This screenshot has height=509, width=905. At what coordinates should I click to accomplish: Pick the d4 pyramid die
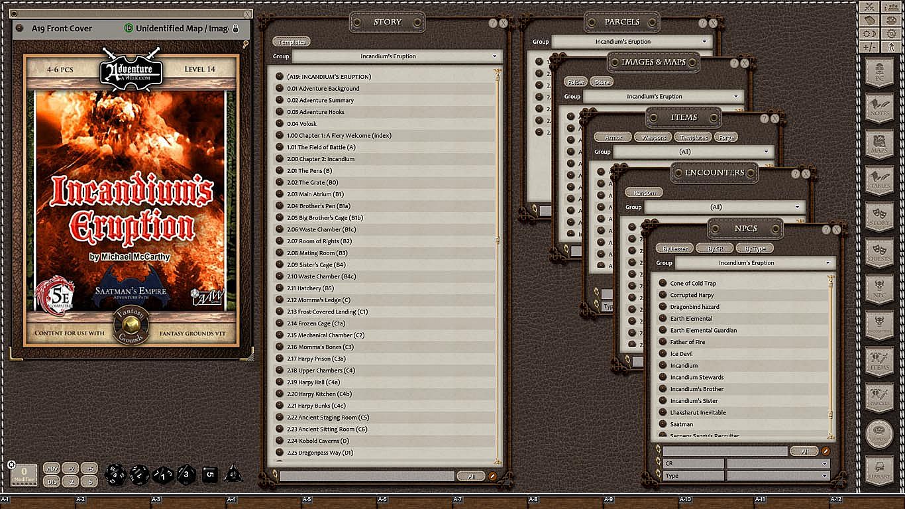(x=233, y=473)
